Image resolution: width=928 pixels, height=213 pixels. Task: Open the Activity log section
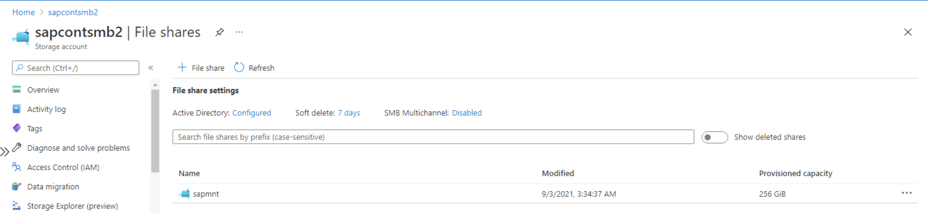[x=47, y=109]
